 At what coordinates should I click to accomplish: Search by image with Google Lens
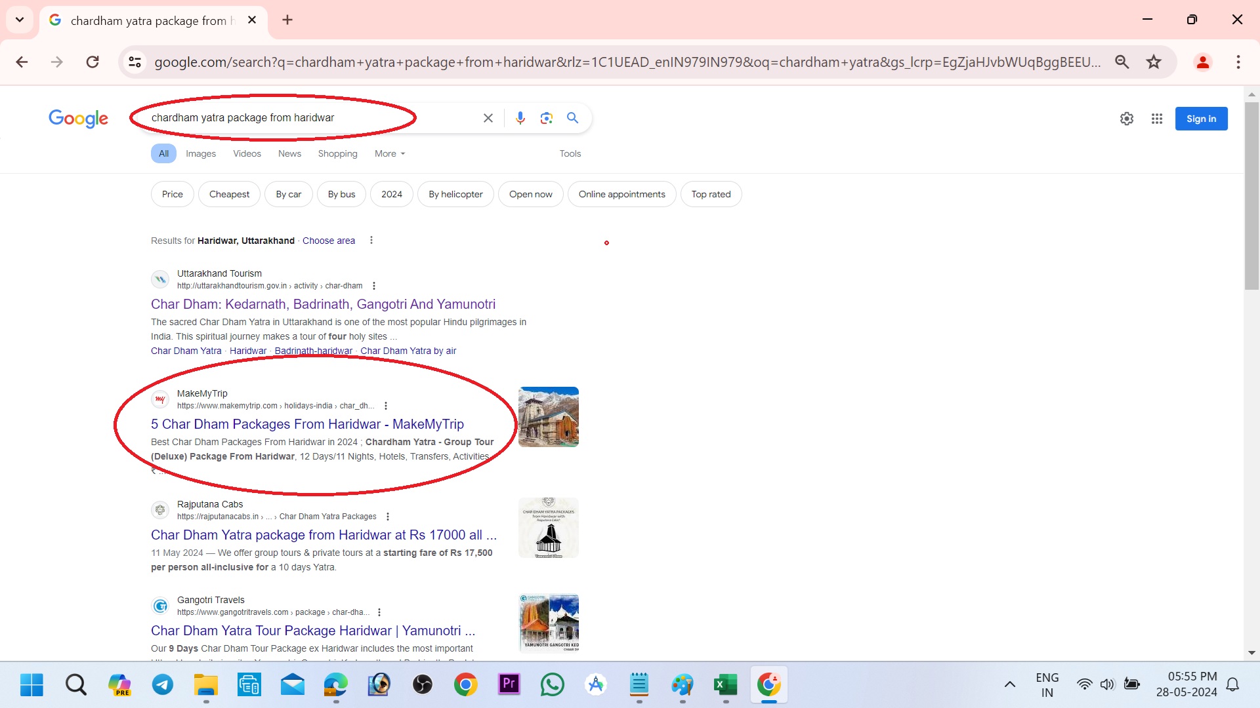tap(547, 118)
